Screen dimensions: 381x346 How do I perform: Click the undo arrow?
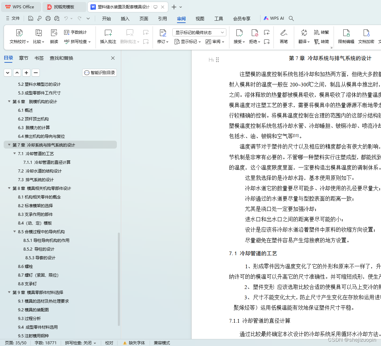click(66, 18)
